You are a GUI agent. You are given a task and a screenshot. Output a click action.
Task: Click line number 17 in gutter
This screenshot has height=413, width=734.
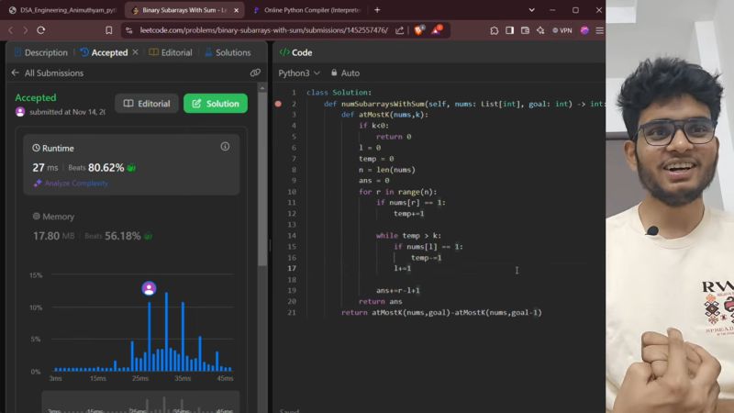click(x=292, y=268)
